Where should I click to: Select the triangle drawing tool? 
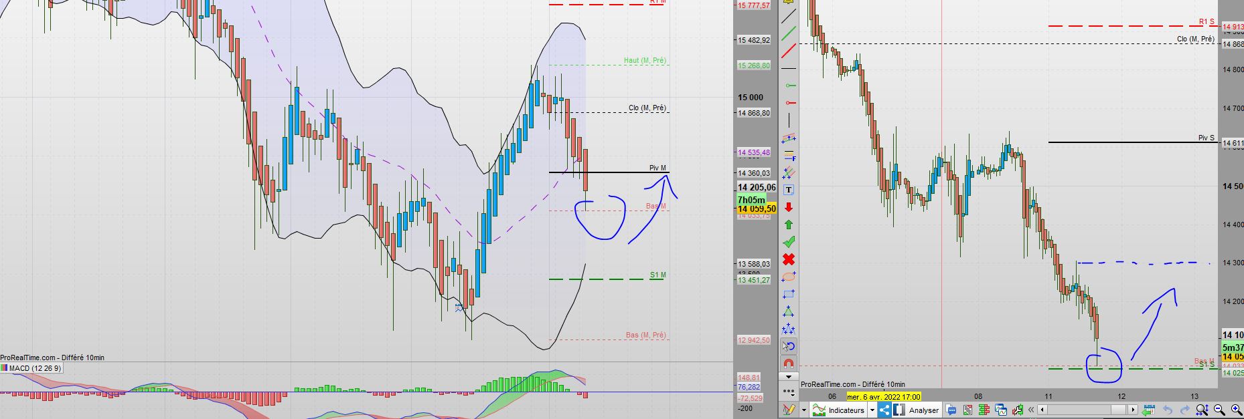pyautogui.click(x=789, y=311)
